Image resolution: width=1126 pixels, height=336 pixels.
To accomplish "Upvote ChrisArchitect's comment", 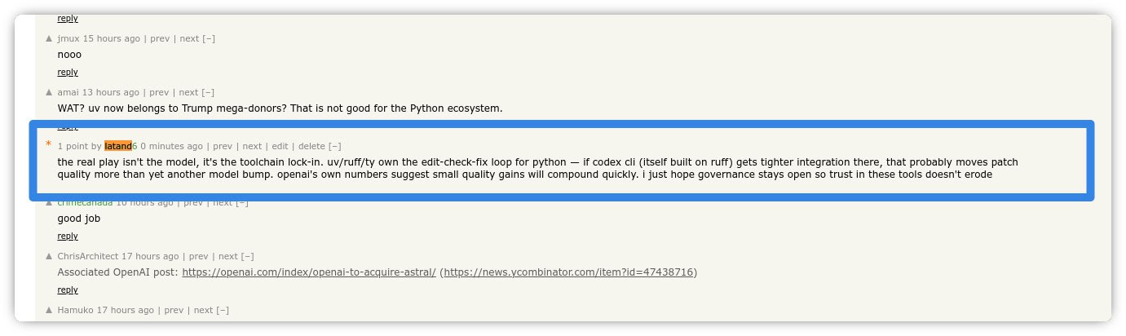I will click(x=49, y=256).
